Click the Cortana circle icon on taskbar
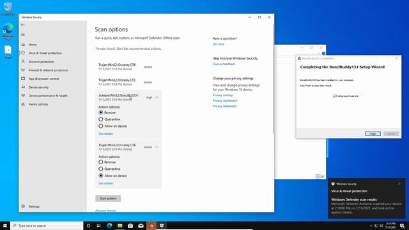Viewport: 409px width, 230px height. [x=88, y=226]
